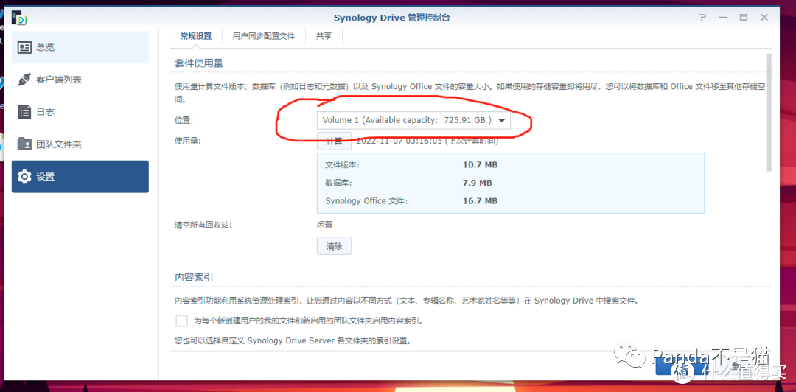796x392 pixels.
Task: Click the 设置 gear icon
Action: tap(24, 177)
